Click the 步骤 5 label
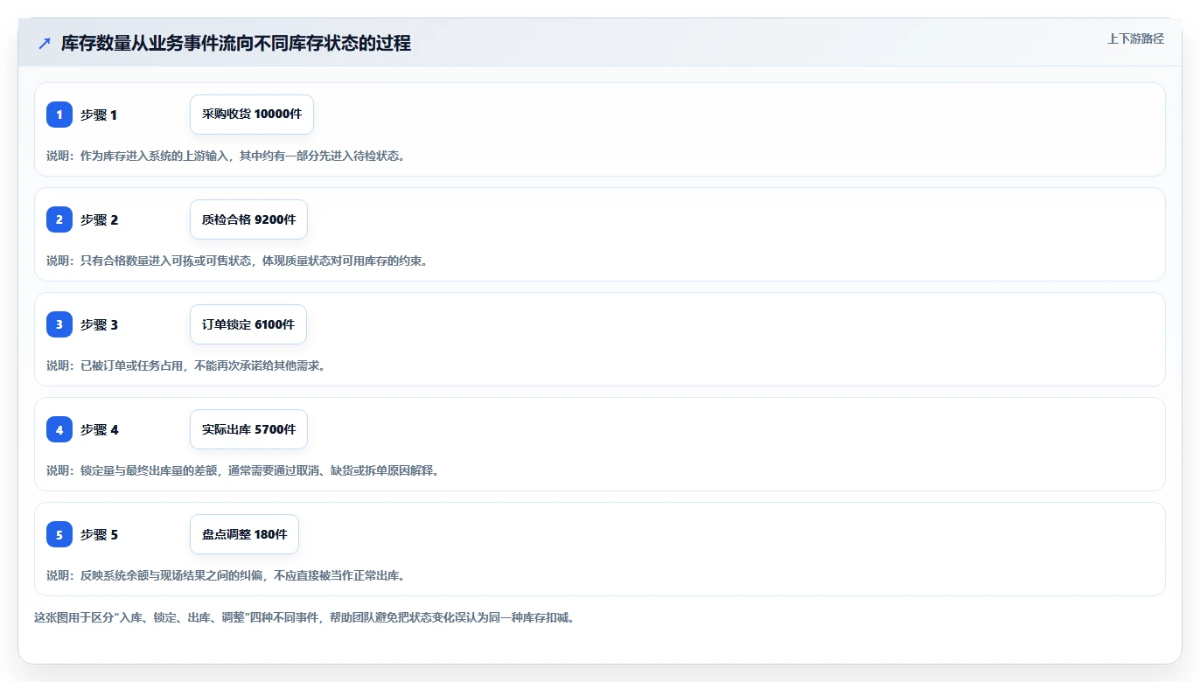Viewport: 1200px width, 682px height. [99, 534]
